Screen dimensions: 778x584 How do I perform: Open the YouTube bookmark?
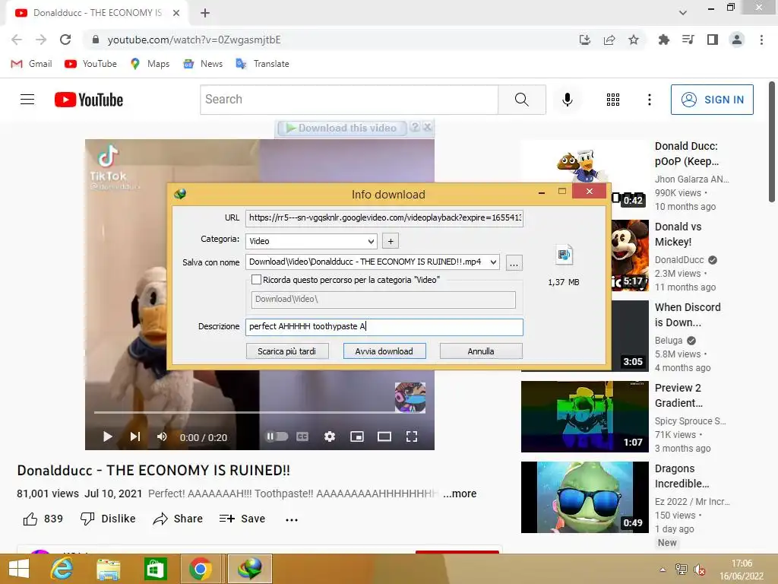(x=91, y=64)
